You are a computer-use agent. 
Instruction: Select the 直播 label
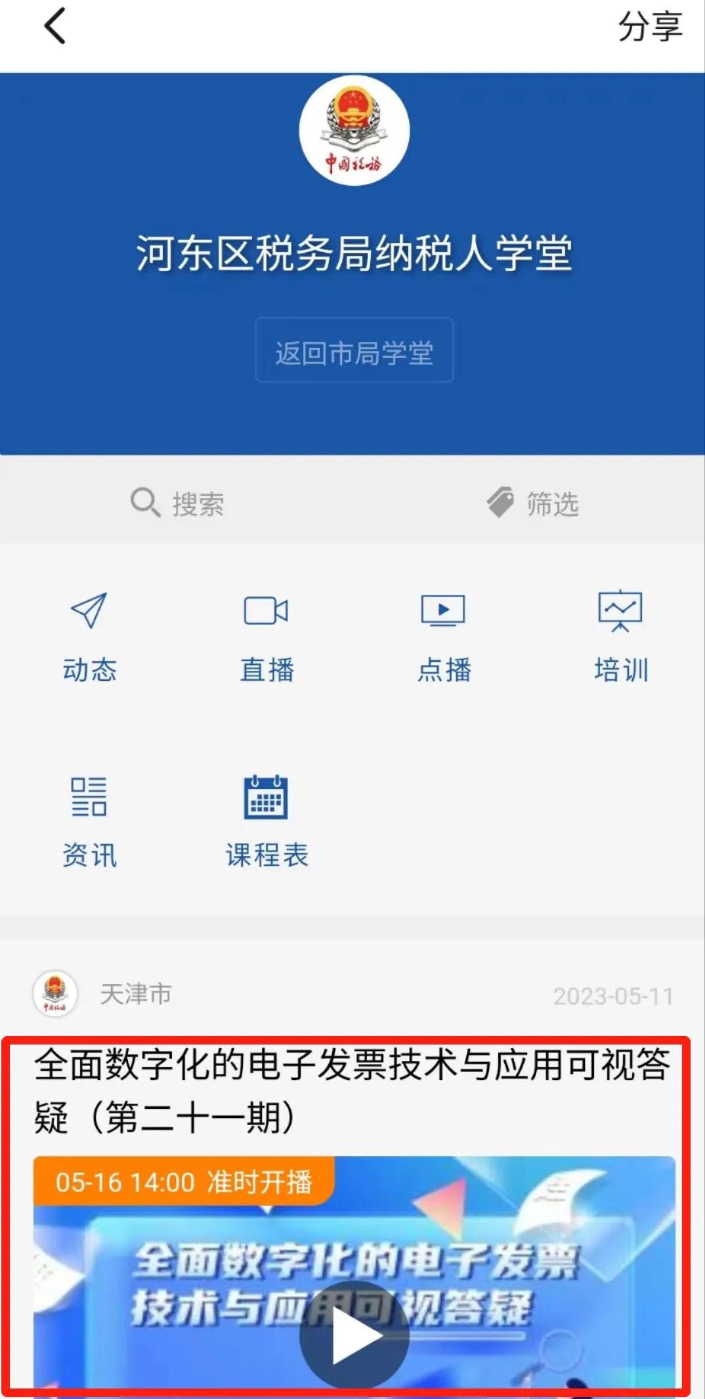(x=267, y=670)
